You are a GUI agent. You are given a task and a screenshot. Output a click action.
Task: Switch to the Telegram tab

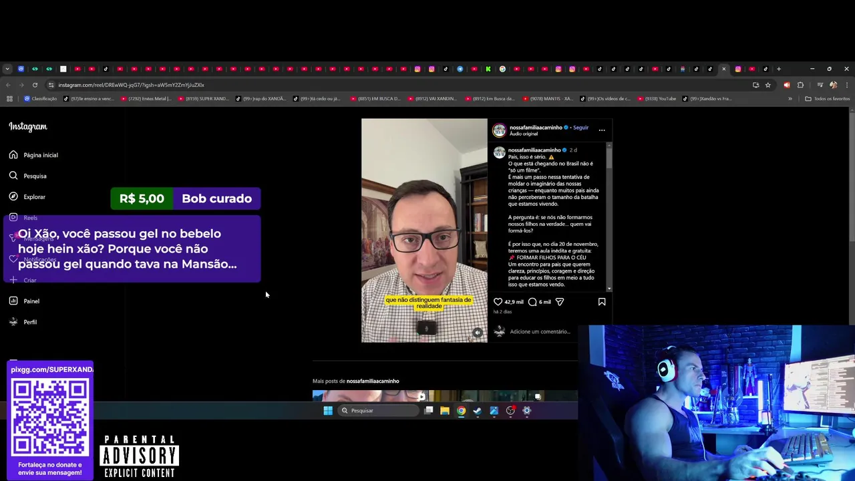click(460, 69)
